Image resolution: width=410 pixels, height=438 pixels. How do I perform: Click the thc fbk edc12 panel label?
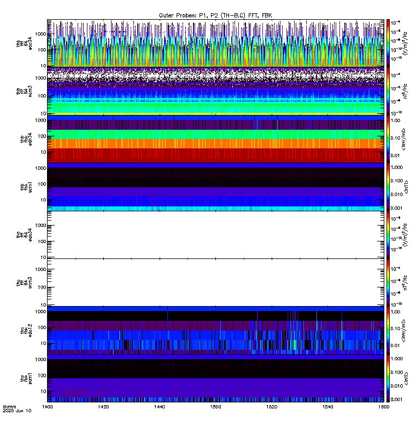point(26,331)
